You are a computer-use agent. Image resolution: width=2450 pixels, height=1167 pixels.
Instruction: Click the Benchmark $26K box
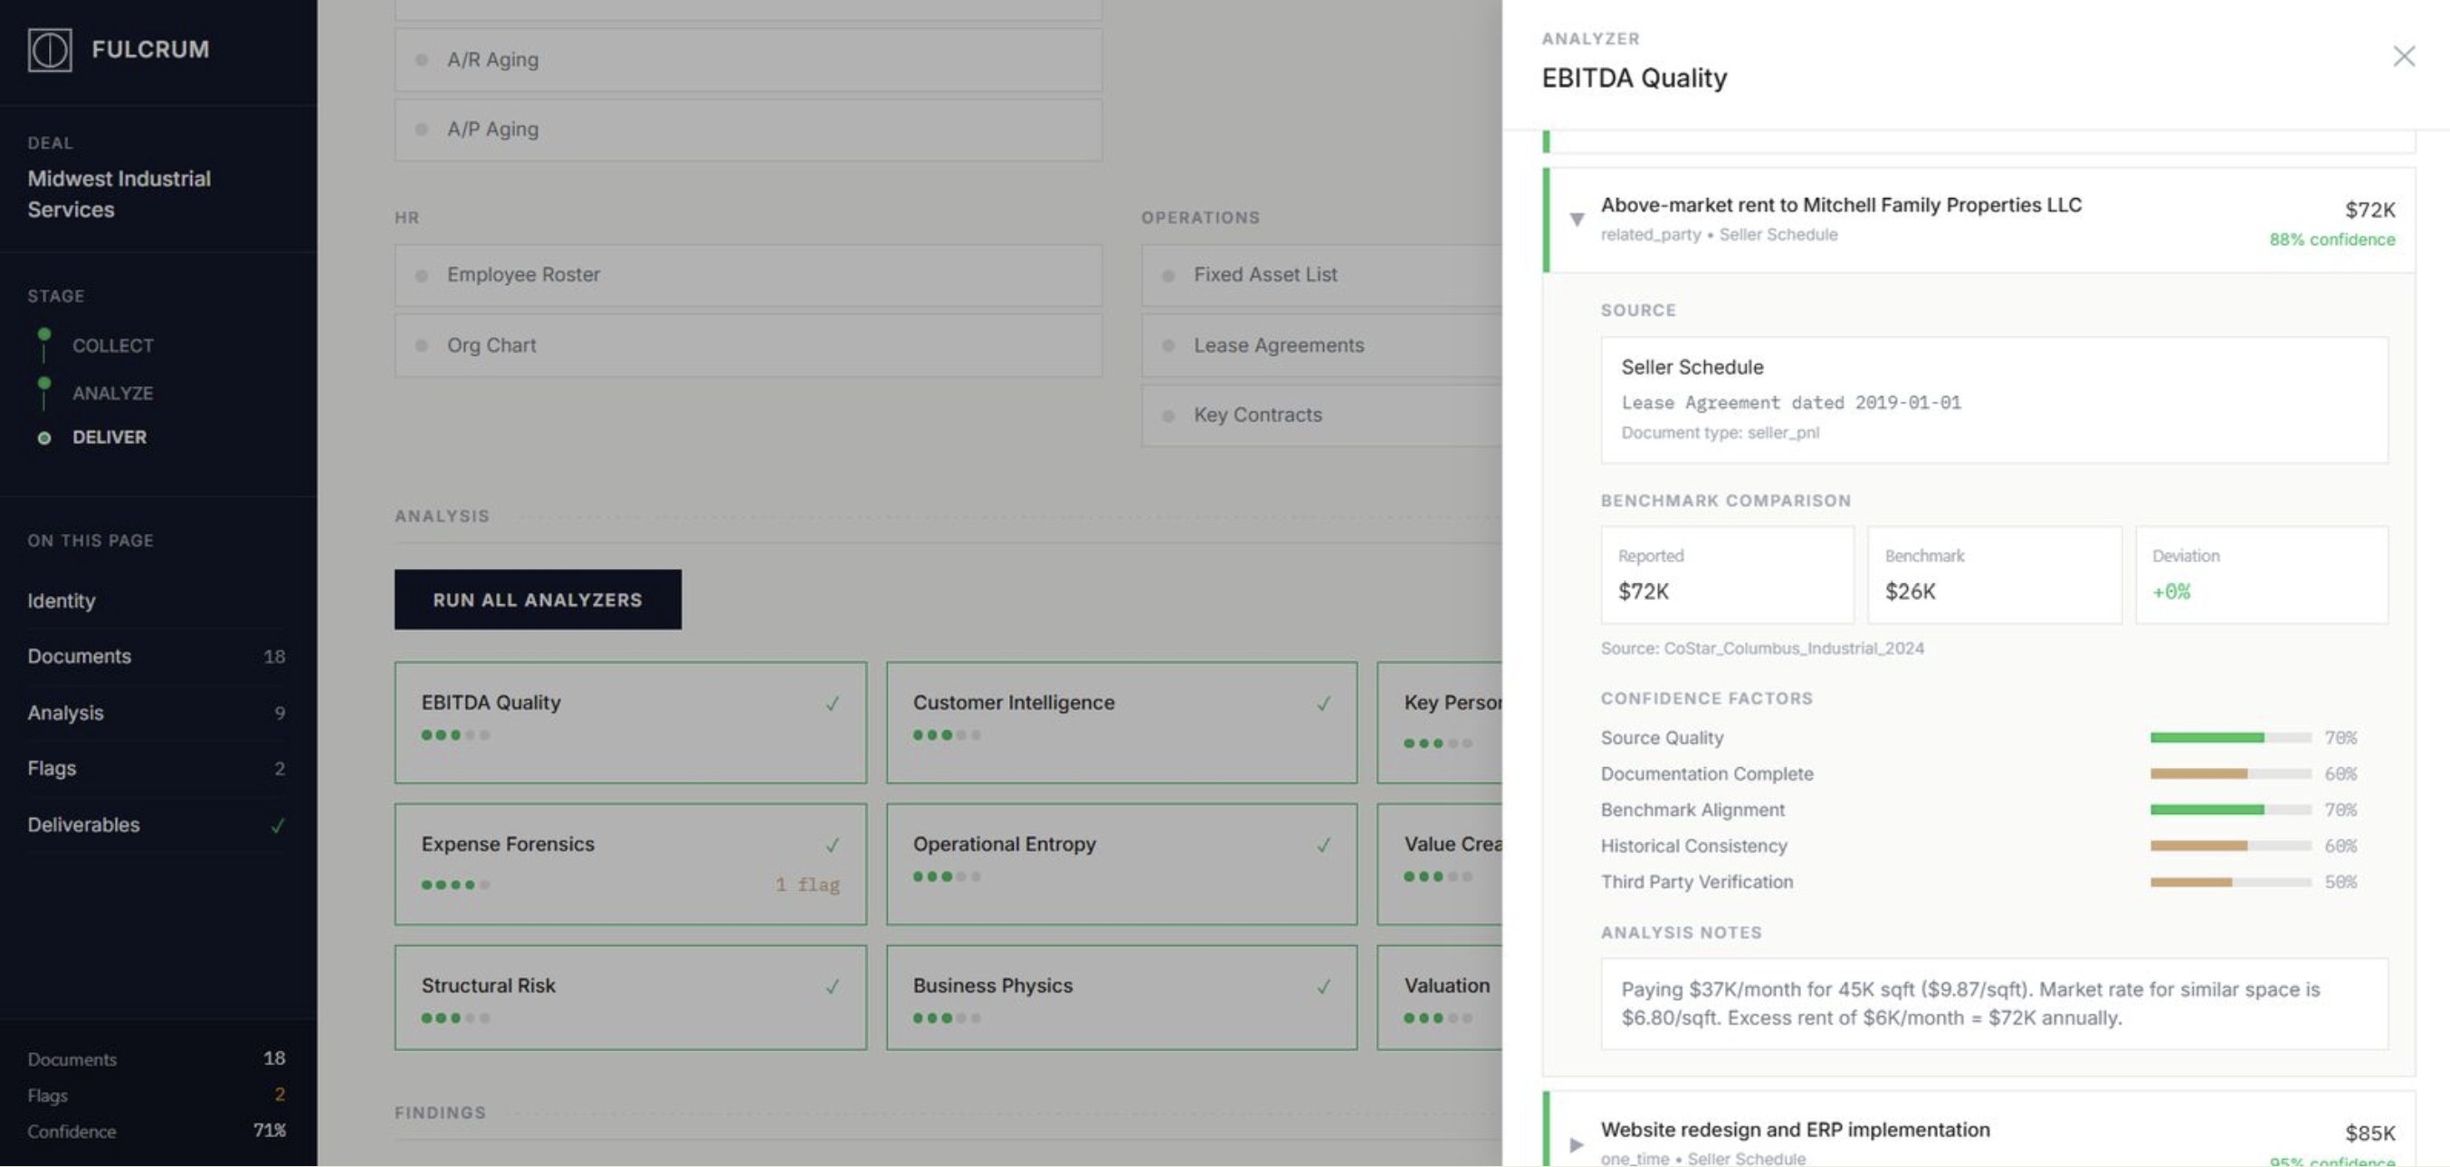point(1994,575)
